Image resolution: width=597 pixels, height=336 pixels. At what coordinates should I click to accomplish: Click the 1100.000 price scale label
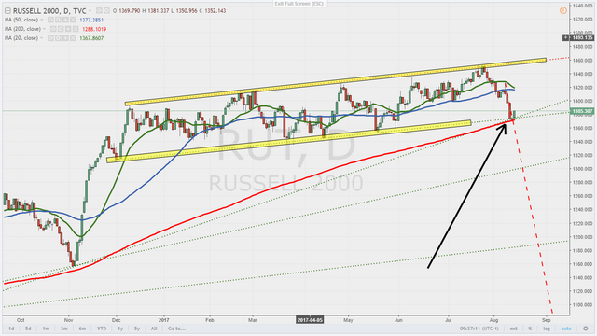pyautogui.click(x=582, y=305)
